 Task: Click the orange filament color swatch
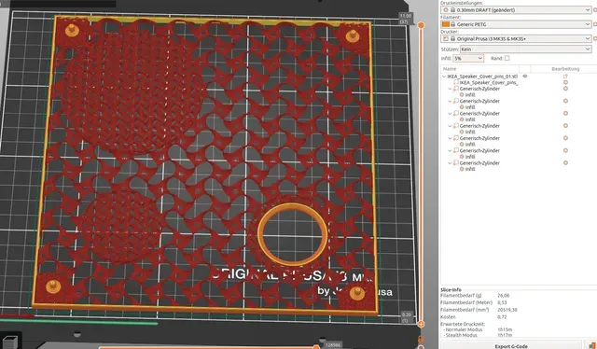(x=446, y=24)
